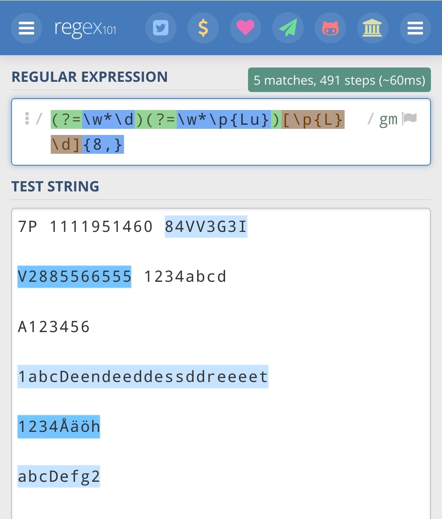Image resolution: width=442 pixels, height=519 pixels.
Task: Click the regex field drag handle dots
Action: click(27, 119)
